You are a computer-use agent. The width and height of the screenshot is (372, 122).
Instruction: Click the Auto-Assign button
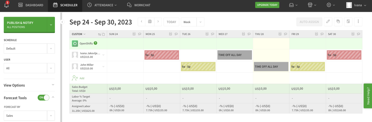309,22
